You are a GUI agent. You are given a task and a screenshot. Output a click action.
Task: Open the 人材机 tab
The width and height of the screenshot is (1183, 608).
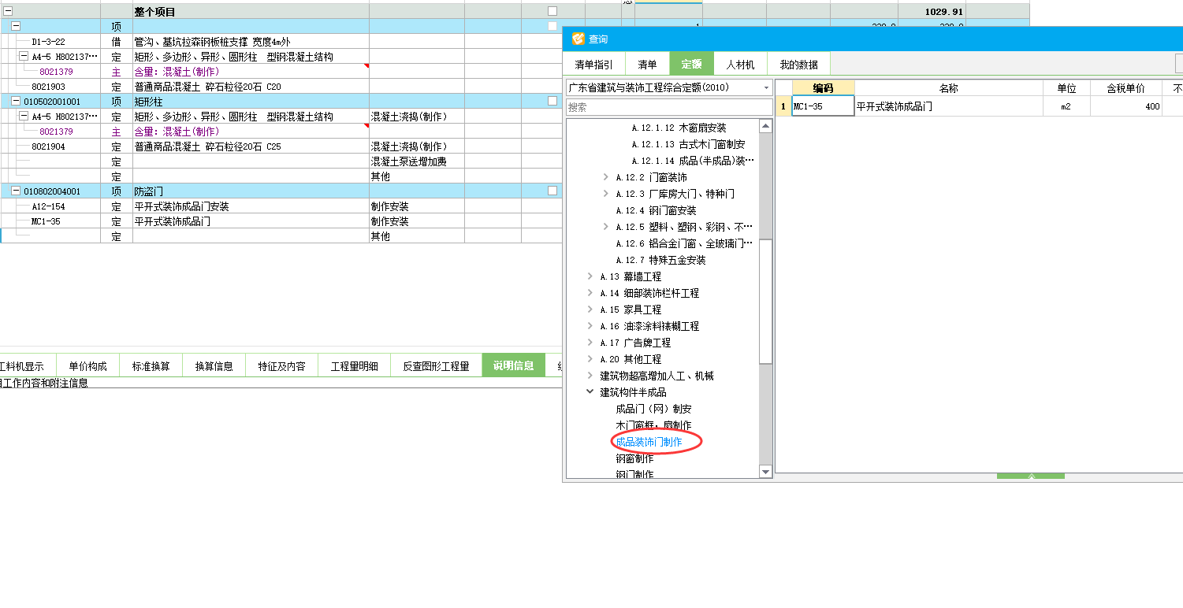[740, 65]
